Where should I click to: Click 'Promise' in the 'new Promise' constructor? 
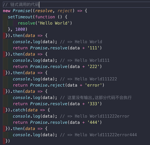[22, 11]
